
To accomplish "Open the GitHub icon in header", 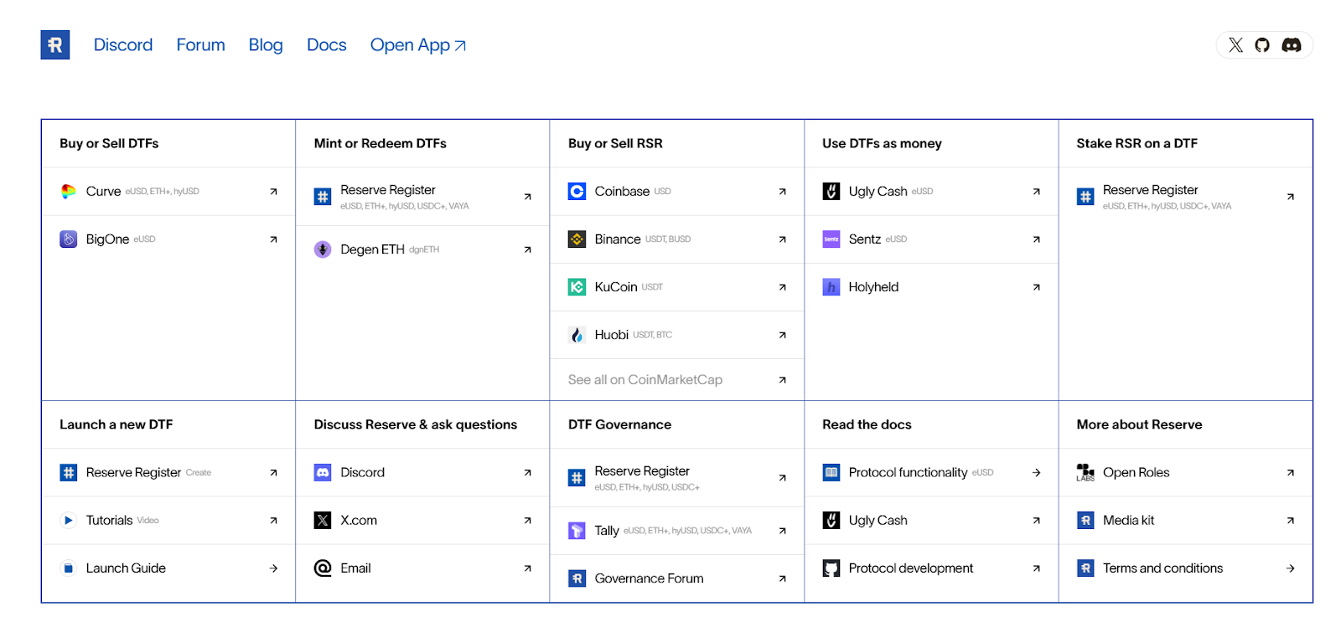I will pos(1262,45).
